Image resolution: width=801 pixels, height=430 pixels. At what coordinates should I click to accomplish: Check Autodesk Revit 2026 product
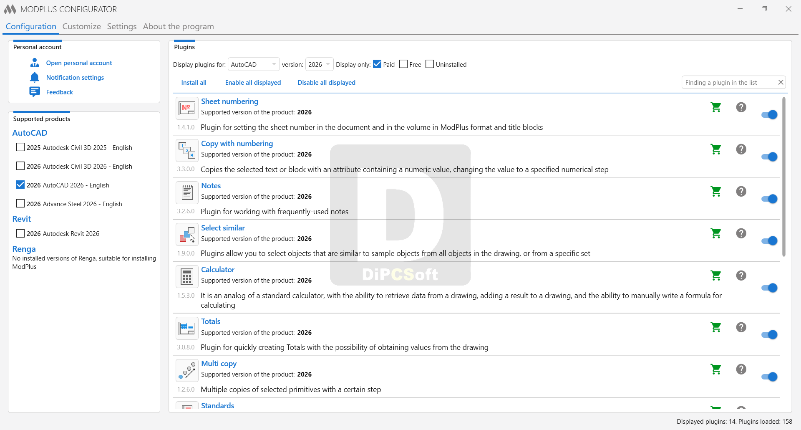[20, 233]
